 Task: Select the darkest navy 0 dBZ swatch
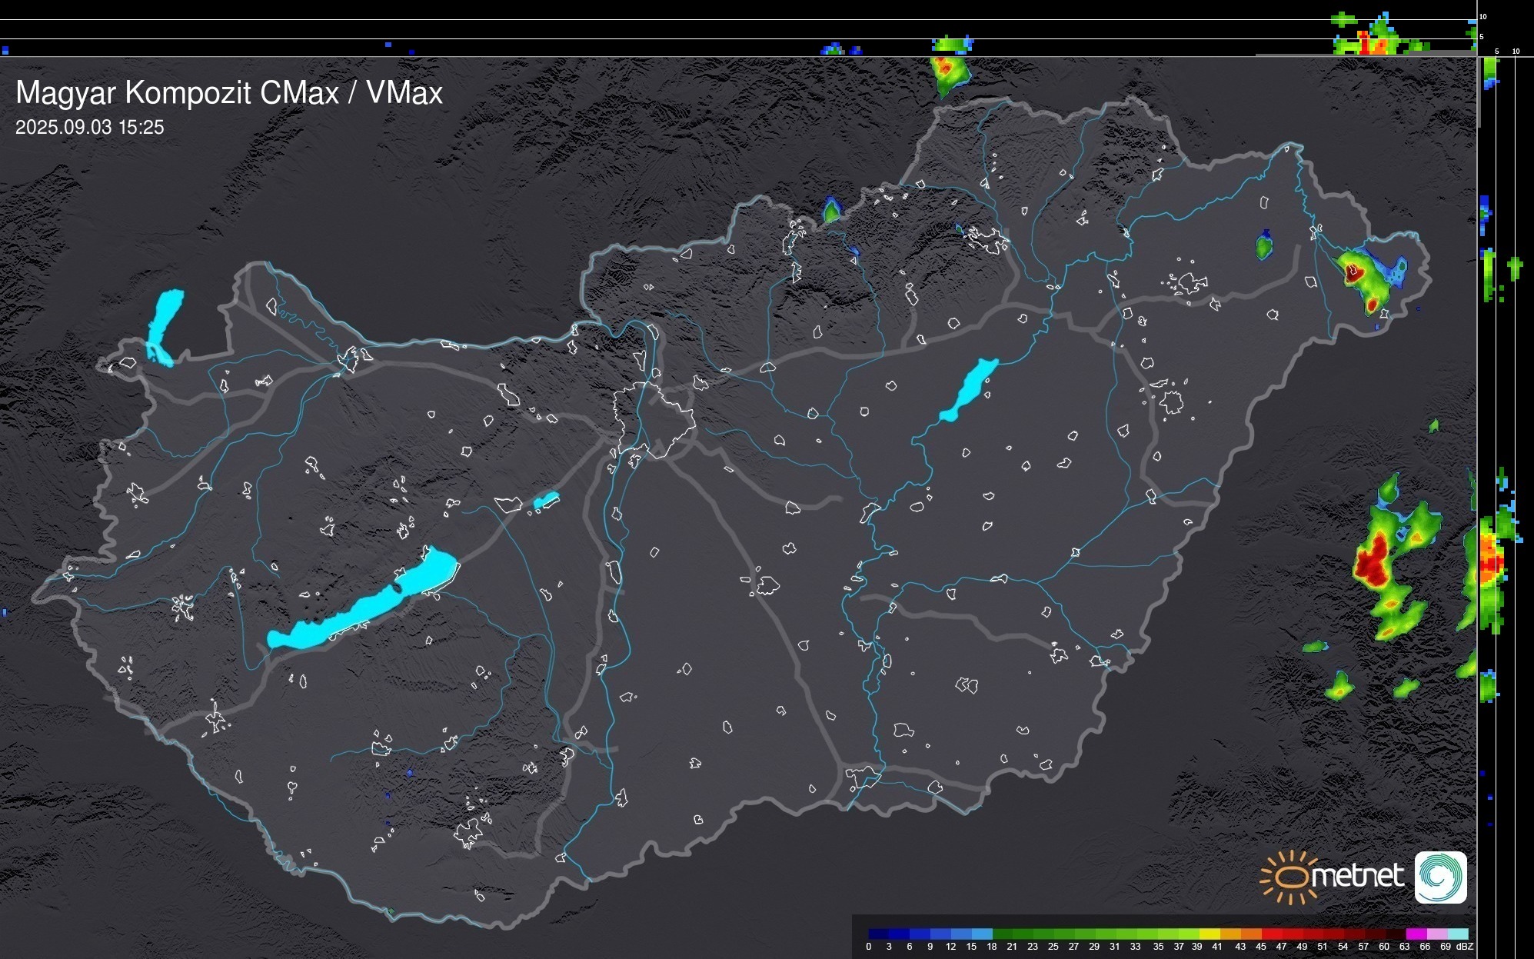879,934
